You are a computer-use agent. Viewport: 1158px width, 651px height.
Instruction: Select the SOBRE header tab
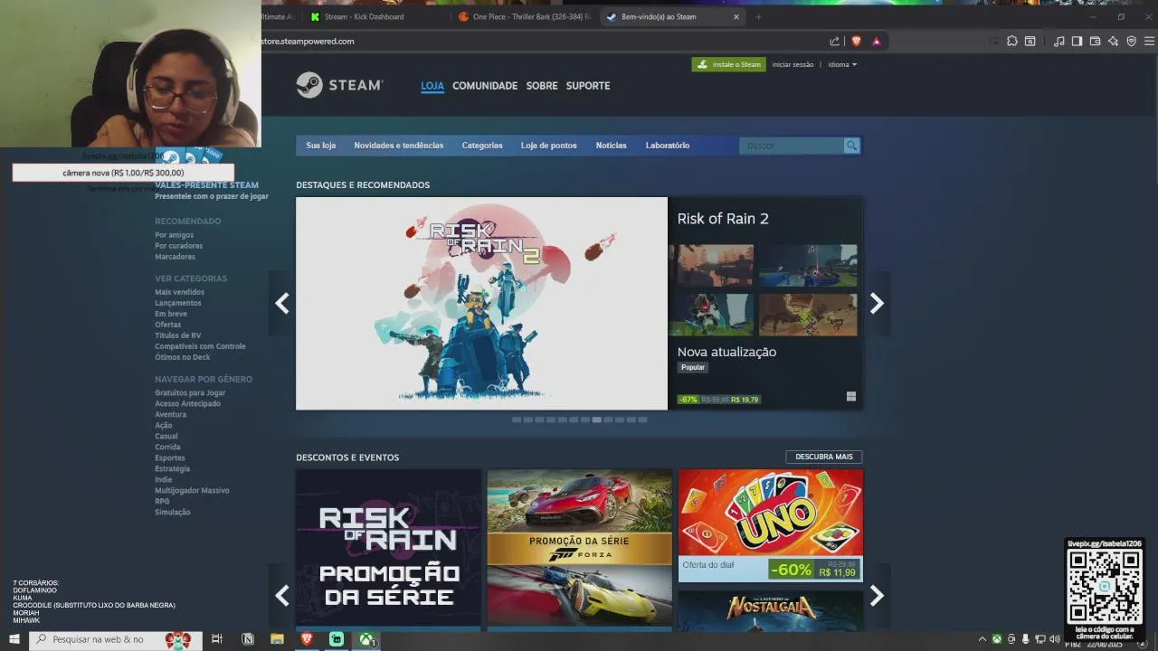click(x=542, y=86)
